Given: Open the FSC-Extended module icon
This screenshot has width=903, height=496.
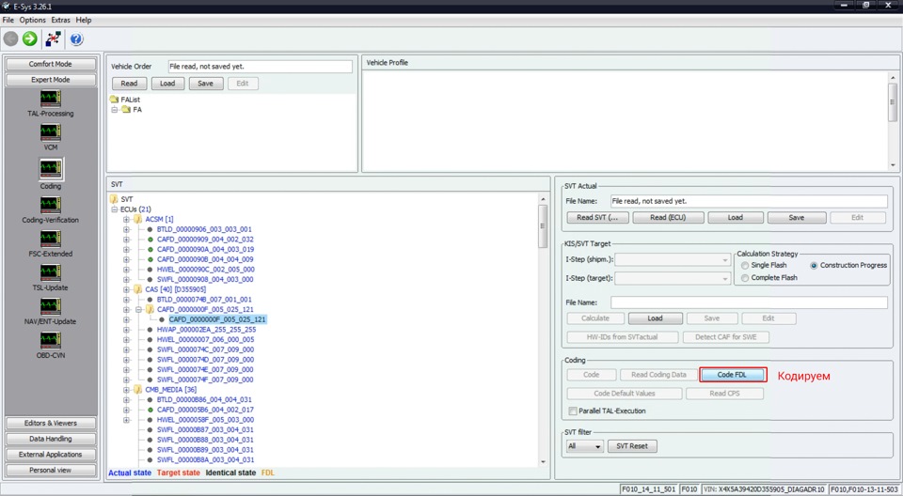Looking at the screenshot, I should (51, 239).
